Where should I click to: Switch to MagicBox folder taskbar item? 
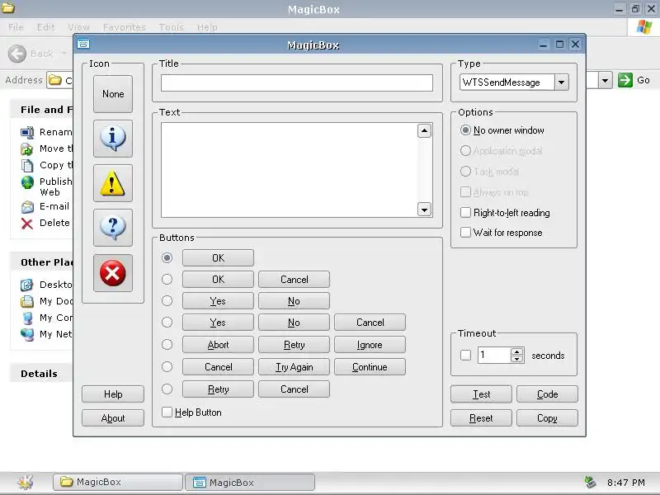click(118, 482)
